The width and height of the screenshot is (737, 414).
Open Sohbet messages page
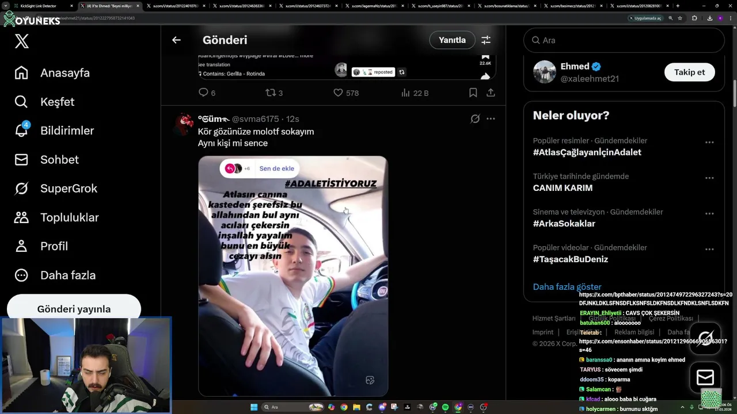pos(46,159)
